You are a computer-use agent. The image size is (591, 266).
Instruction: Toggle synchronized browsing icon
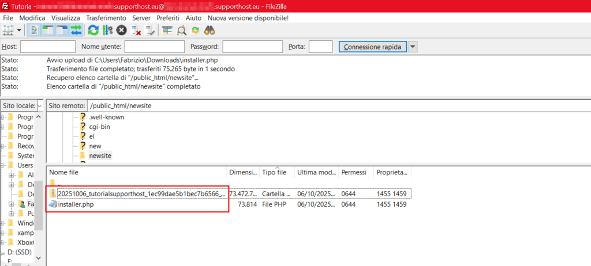tap(195, 30)
